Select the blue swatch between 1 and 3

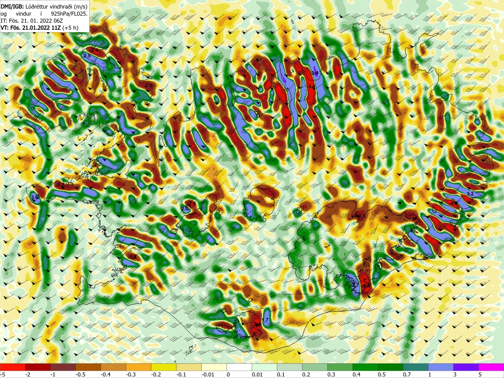(x=441, y=367)
